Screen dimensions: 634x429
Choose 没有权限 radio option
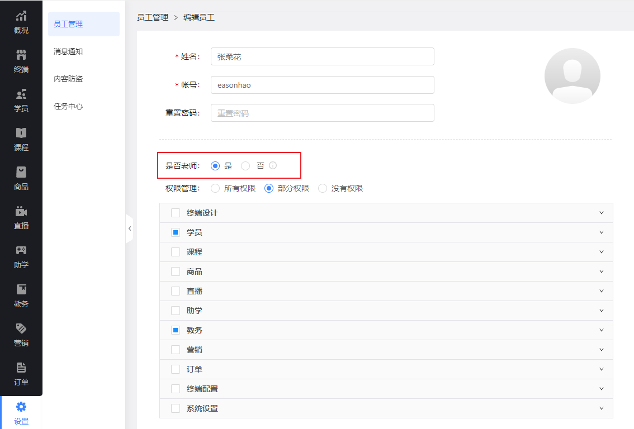(322, 188)
